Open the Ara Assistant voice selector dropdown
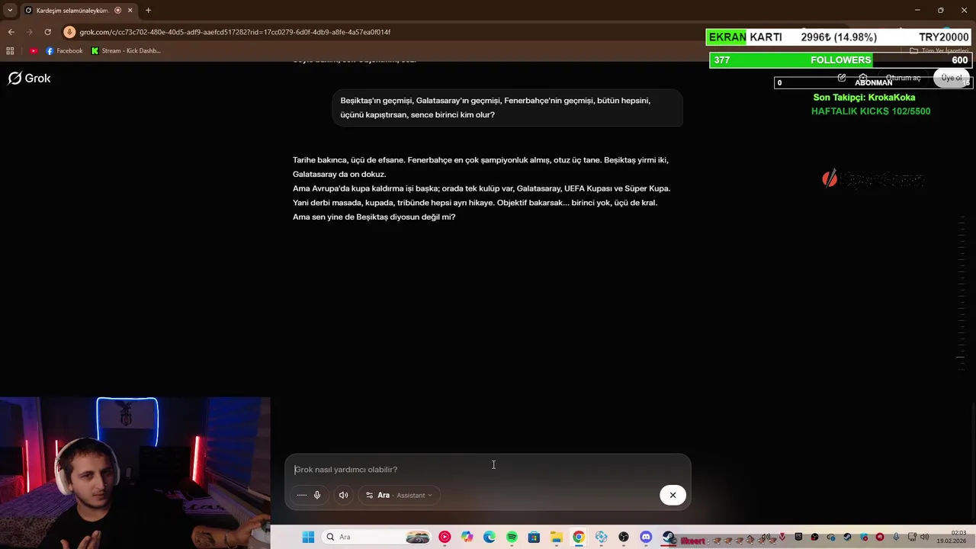The image size is (976, 549). [399, 495]
